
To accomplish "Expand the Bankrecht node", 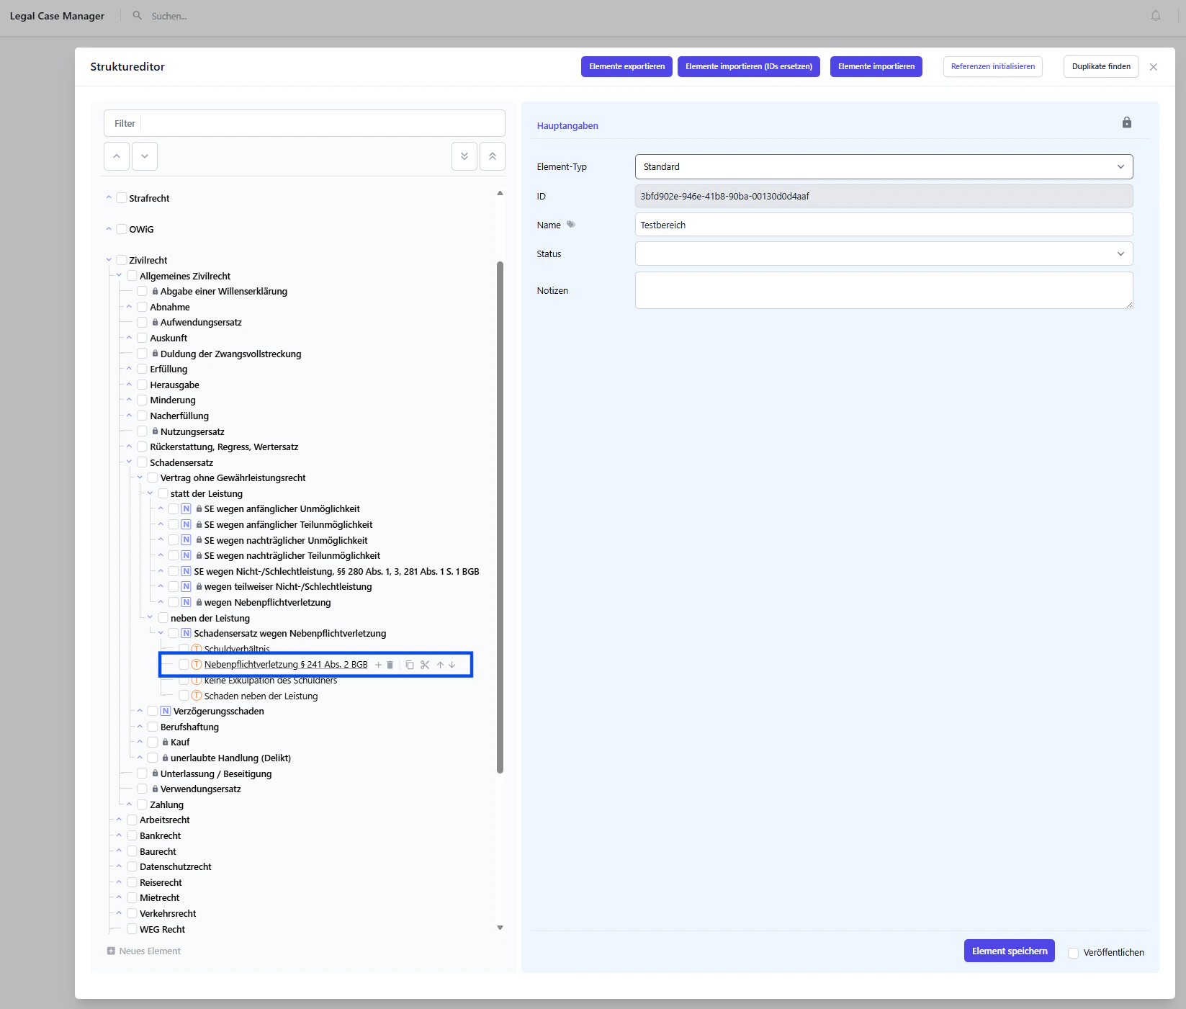I will 120,835.
